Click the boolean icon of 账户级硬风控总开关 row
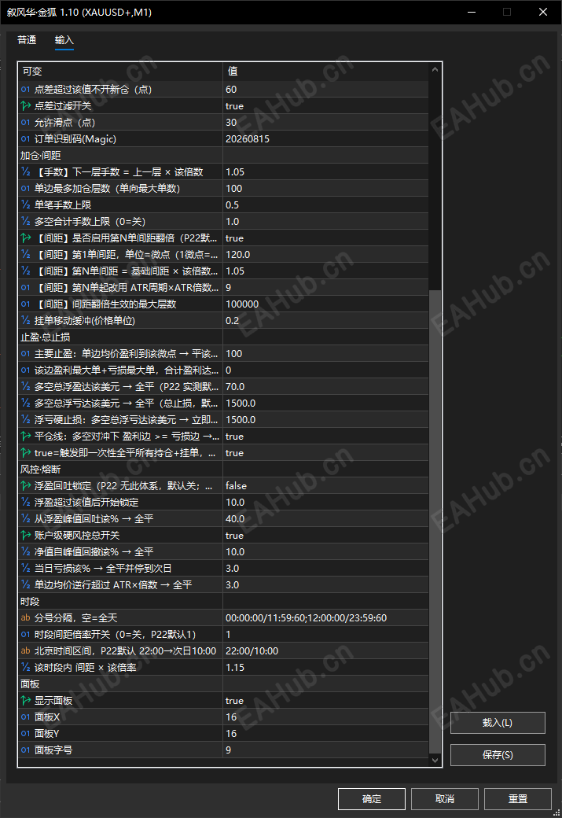The image size is (562, 818). (x=25, y=536)
